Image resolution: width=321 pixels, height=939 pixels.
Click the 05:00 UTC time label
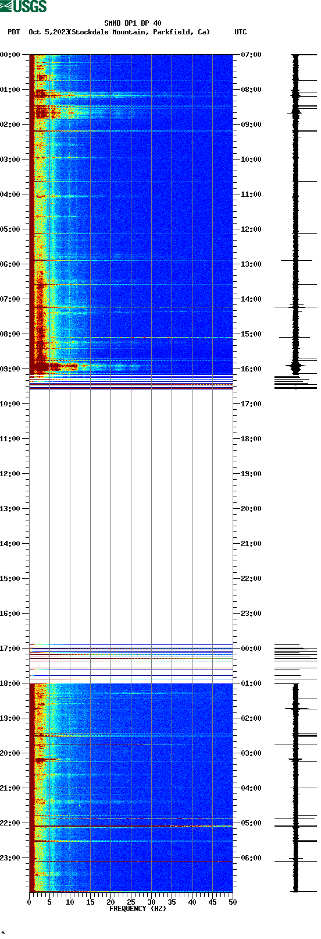tap(251, 823)
